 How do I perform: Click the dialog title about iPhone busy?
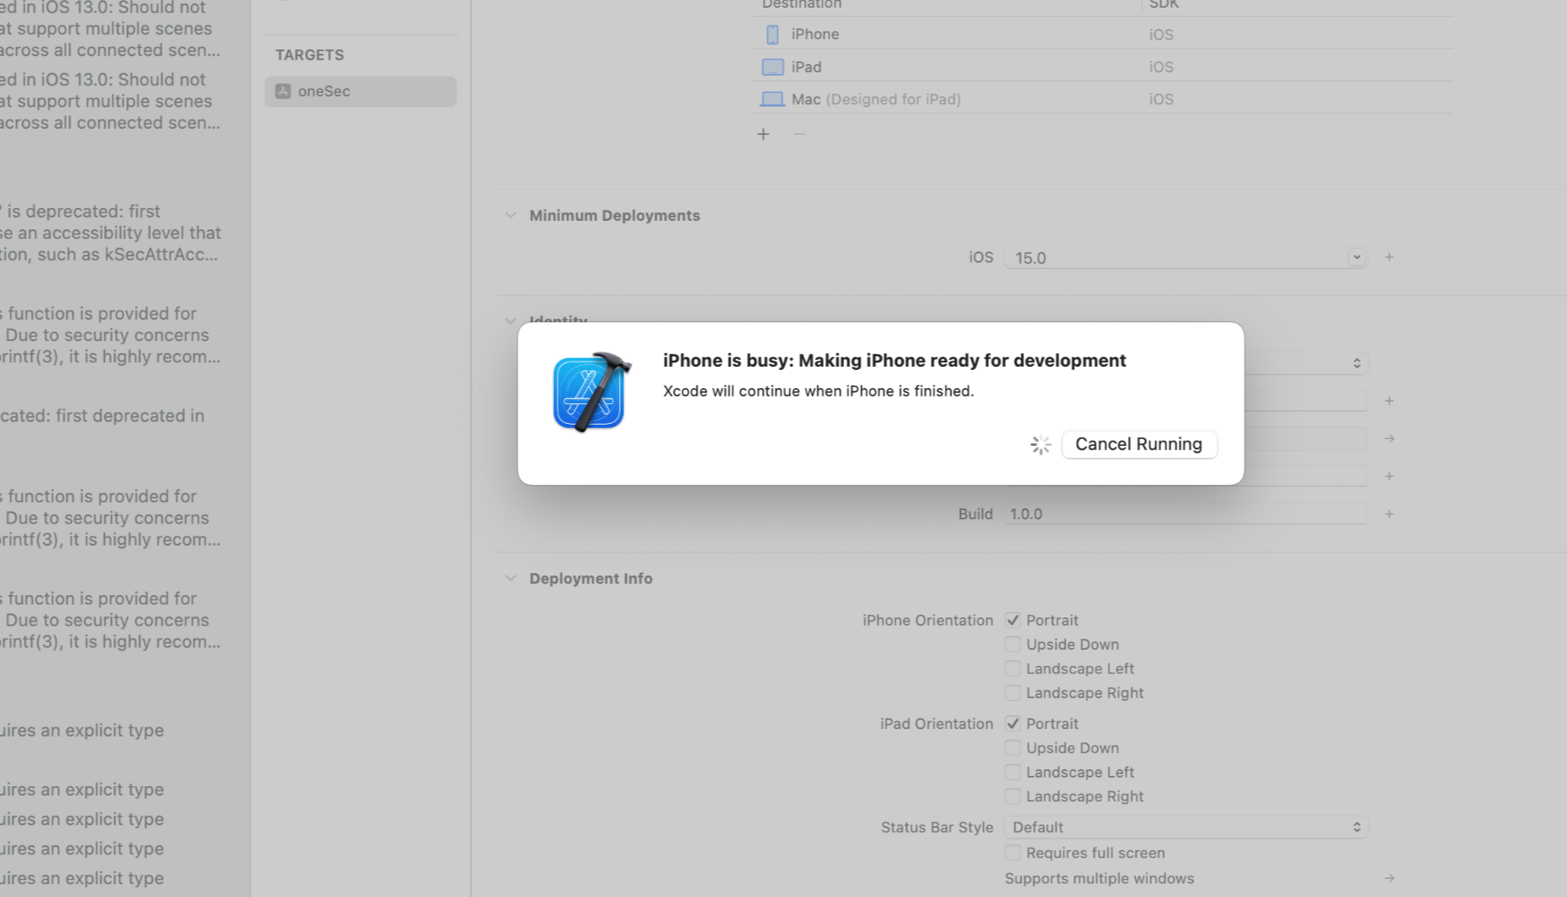(894, 361)
